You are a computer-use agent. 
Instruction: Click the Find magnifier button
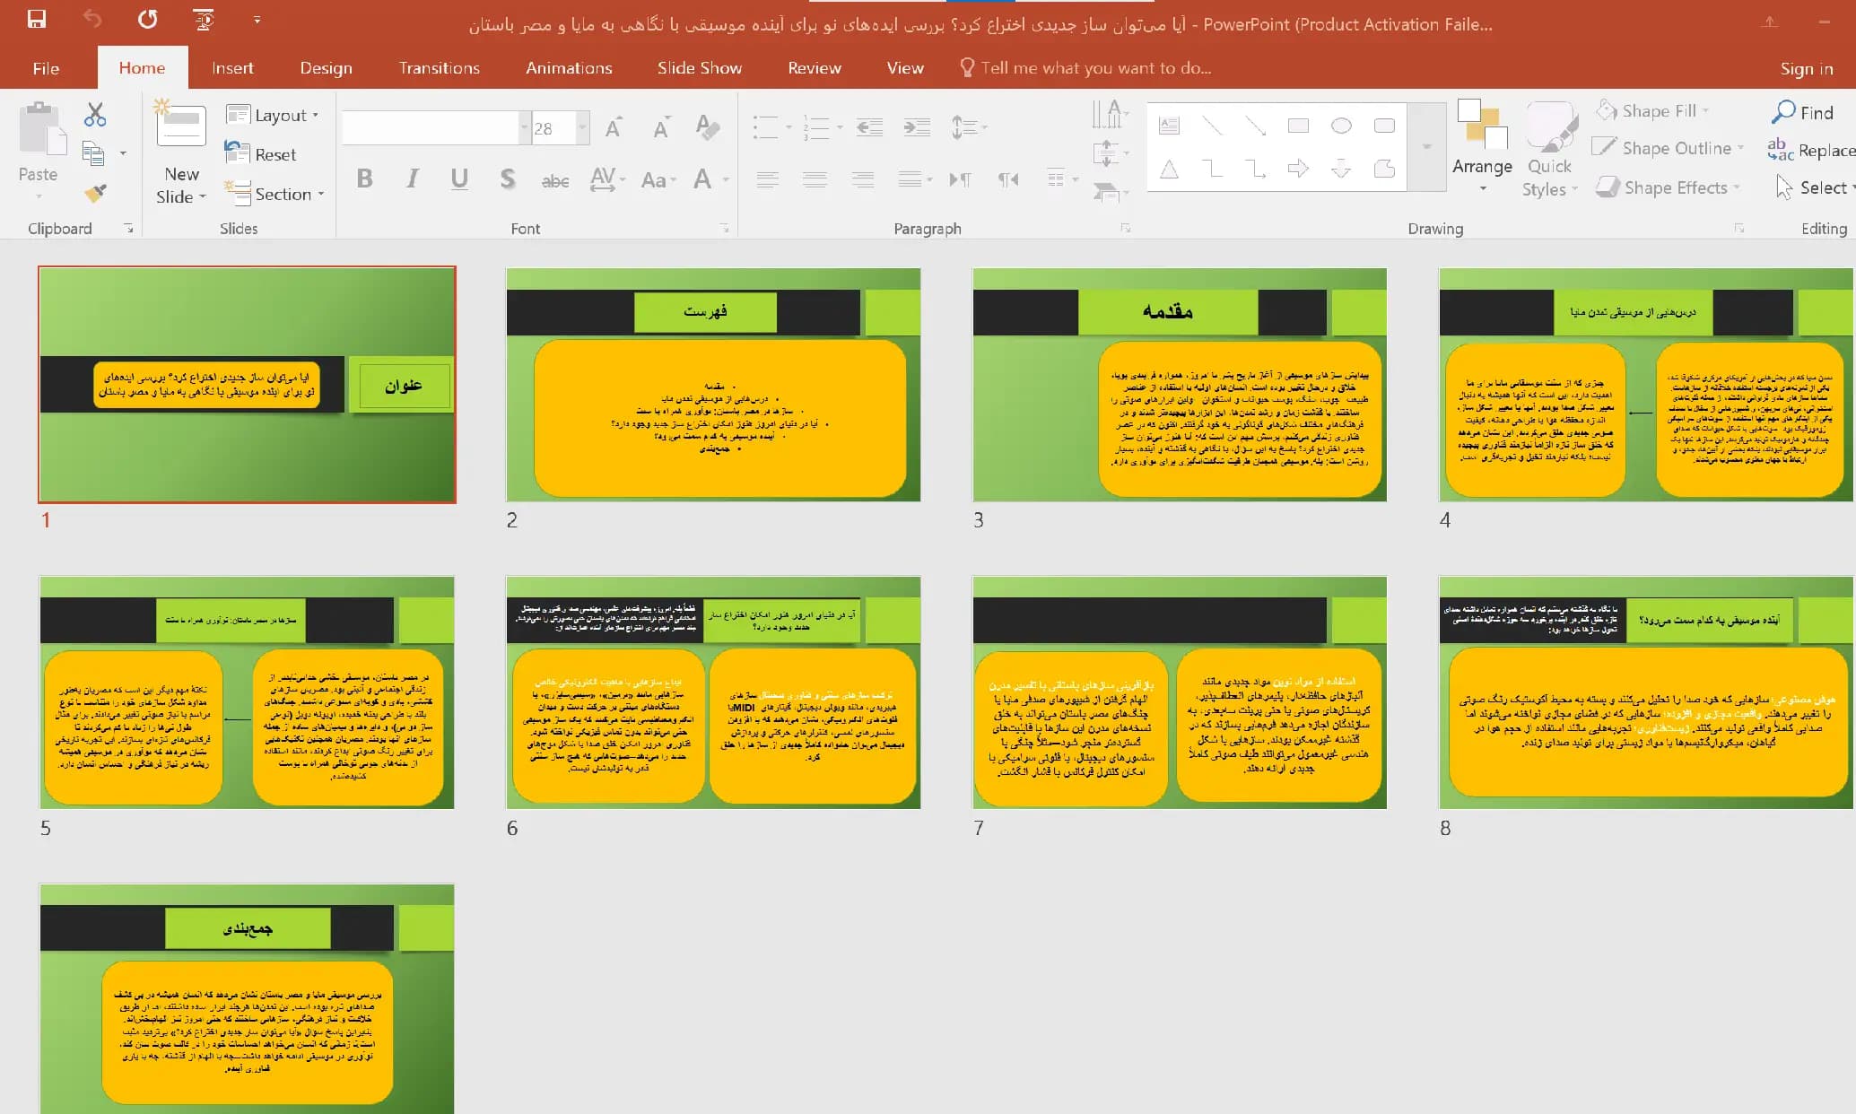(1803, 112)
